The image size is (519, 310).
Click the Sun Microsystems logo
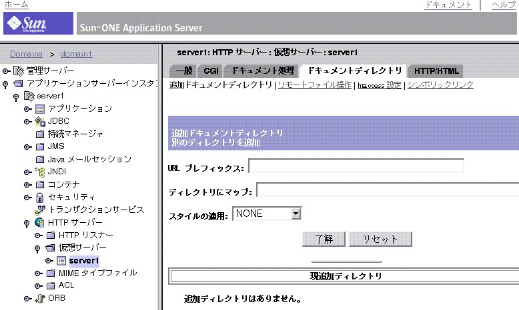pos(38,23)
